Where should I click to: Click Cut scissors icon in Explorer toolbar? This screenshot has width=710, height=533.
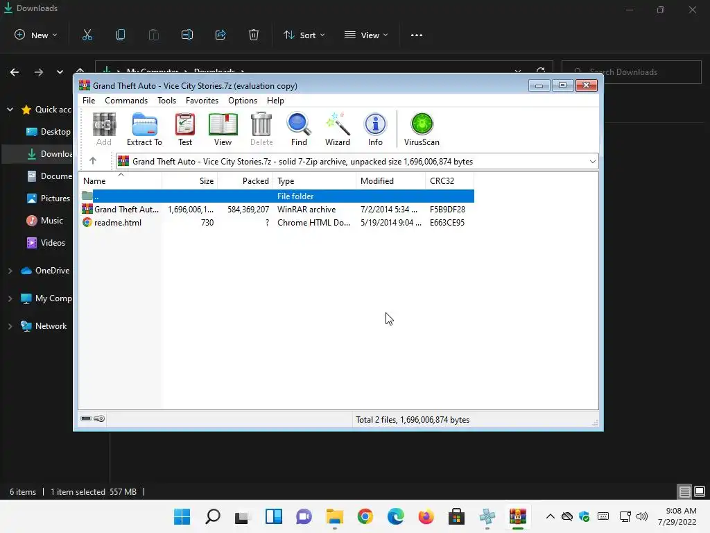coord(87,35)
